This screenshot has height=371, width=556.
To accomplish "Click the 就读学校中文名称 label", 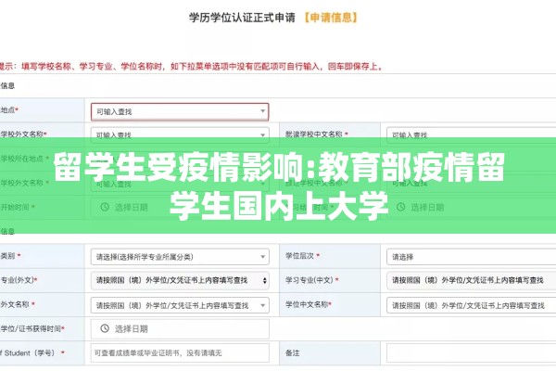I will point(316,134).
